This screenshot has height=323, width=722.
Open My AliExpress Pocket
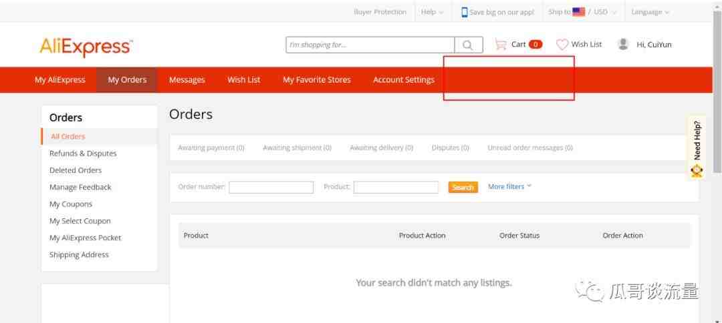coord(85,238)
